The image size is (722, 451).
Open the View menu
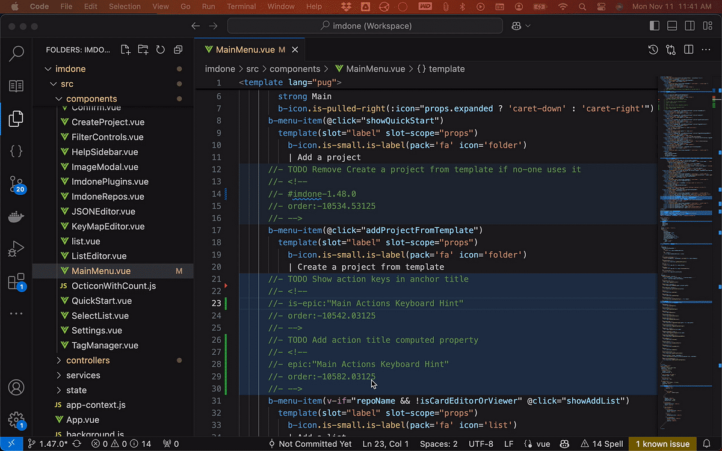(161, 6)
